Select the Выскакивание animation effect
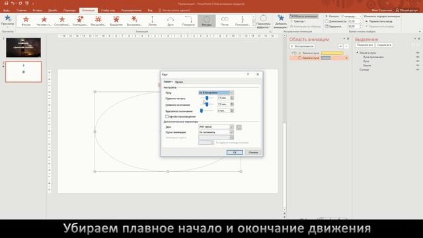This screenshot has width=423, height=238. 134,21
